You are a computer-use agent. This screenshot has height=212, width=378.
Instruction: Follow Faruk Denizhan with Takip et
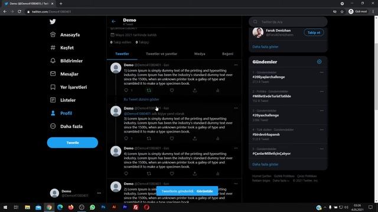[314, 32]
